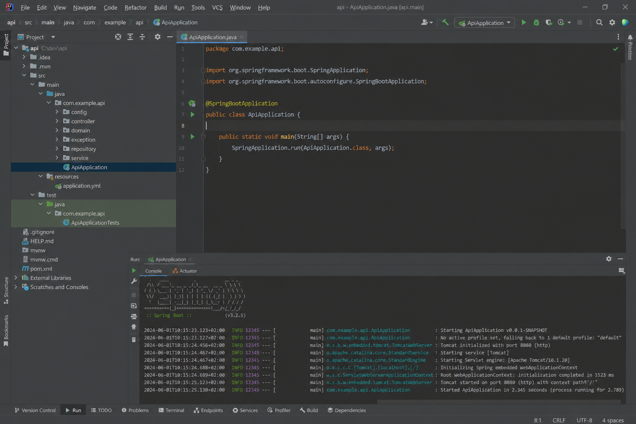Click the layout icon right of the Console tabs
The height and width of the screenshot is (424, 636).
pos(621,270)
